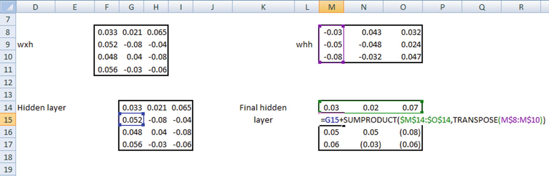Select row 7 header
Image resolution: width=549 pixels, height=176 pixels.
coord(8,19)
